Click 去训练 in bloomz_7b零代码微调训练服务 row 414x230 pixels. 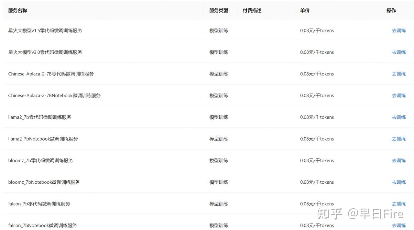399,161
